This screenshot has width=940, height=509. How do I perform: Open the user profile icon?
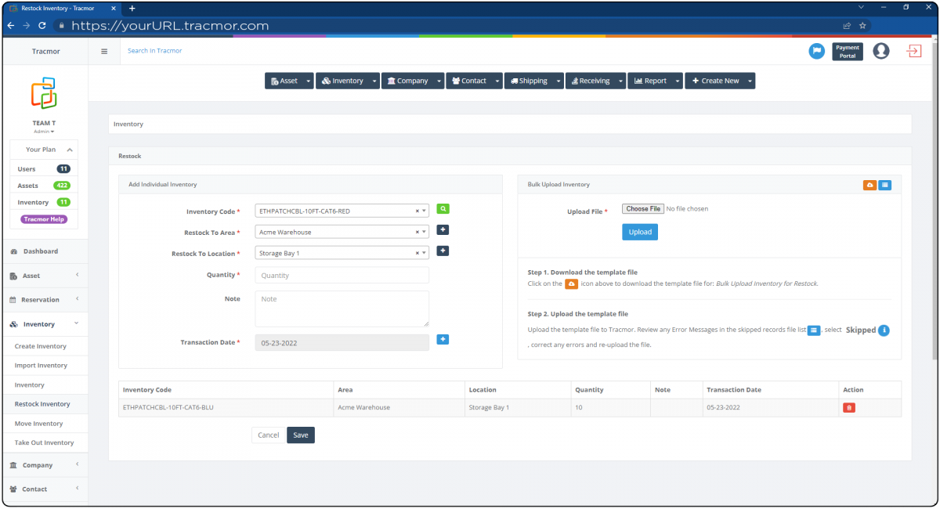click(880, 51)
